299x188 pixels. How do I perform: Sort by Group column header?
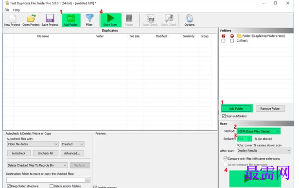[x=204, y=36]
